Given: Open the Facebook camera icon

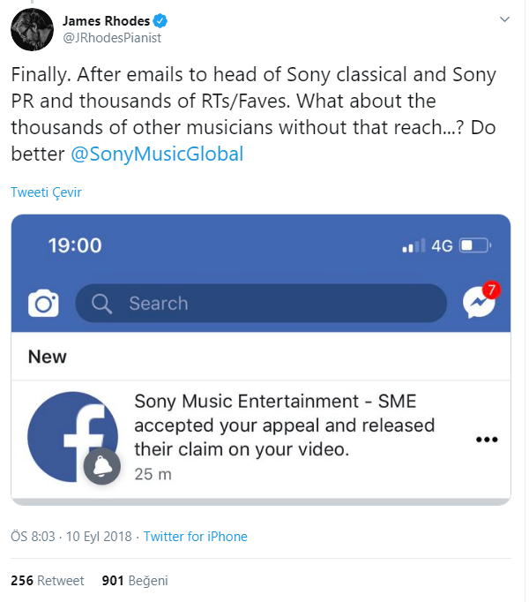Looking at the screenshot, I should pos(43,304).
